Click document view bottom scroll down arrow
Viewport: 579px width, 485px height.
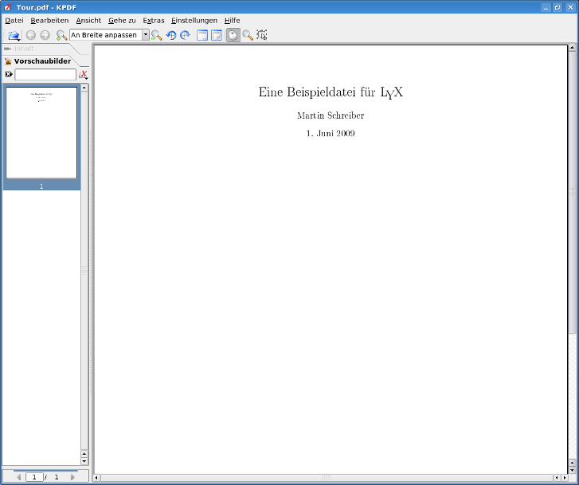[572, 470]
